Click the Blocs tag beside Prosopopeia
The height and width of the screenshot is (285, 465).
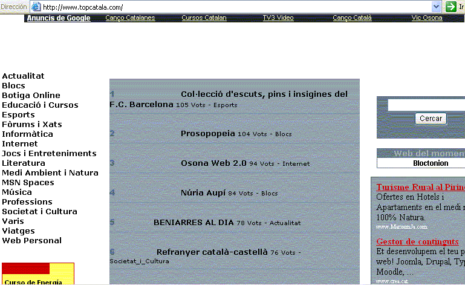click(283, 134)
